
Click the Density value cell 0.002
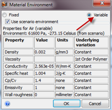click(44, 52)
